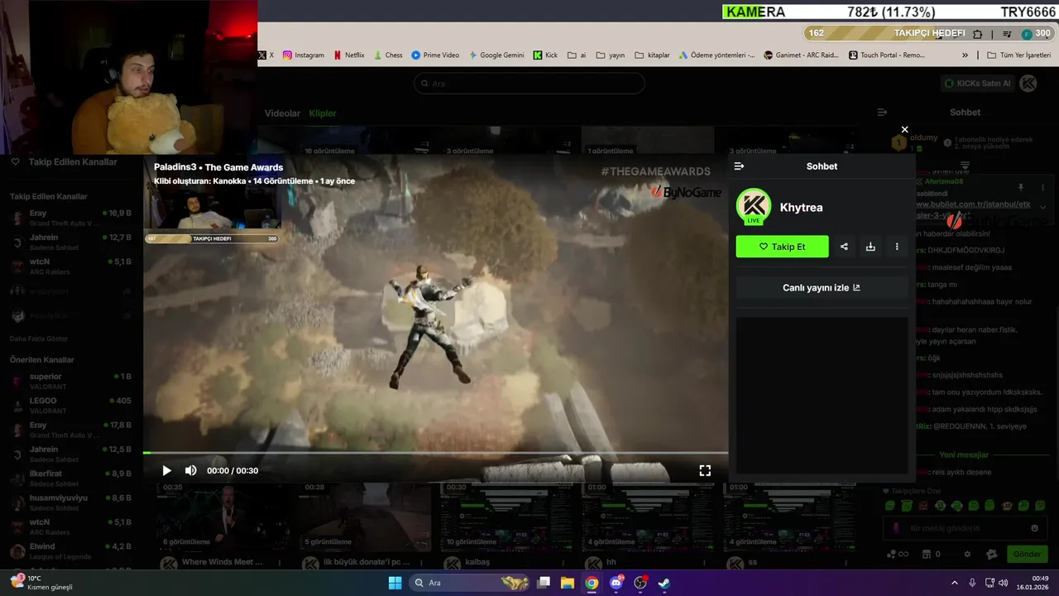Open Jahrein 12,7 B sidebar channel
1059x596 pixels.
pos(71,242)
